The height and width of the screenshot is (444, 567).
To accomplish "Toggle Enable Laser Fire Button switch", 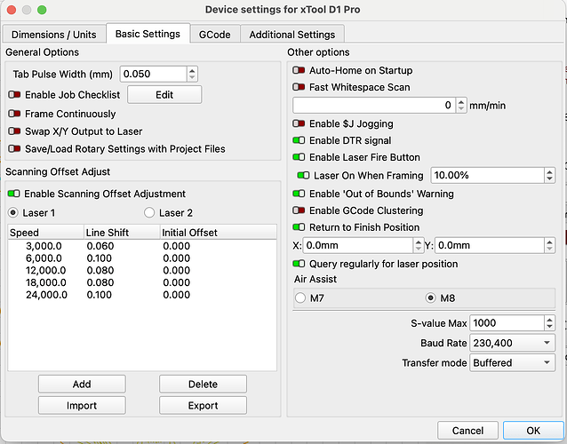I will 299,157.
